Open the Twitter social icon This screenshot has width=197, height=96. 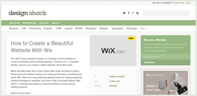coord(124,13)
